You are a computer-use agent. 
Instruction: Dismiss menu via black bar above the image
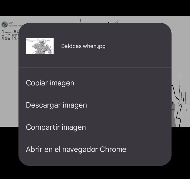tap(95, 8)
